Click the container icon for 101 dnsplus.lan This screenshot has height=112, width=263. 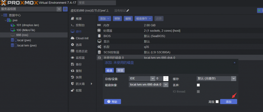coord(13,25)
